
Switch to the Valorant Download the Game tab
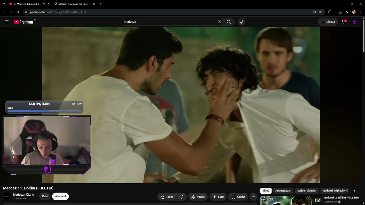[74, 4]
